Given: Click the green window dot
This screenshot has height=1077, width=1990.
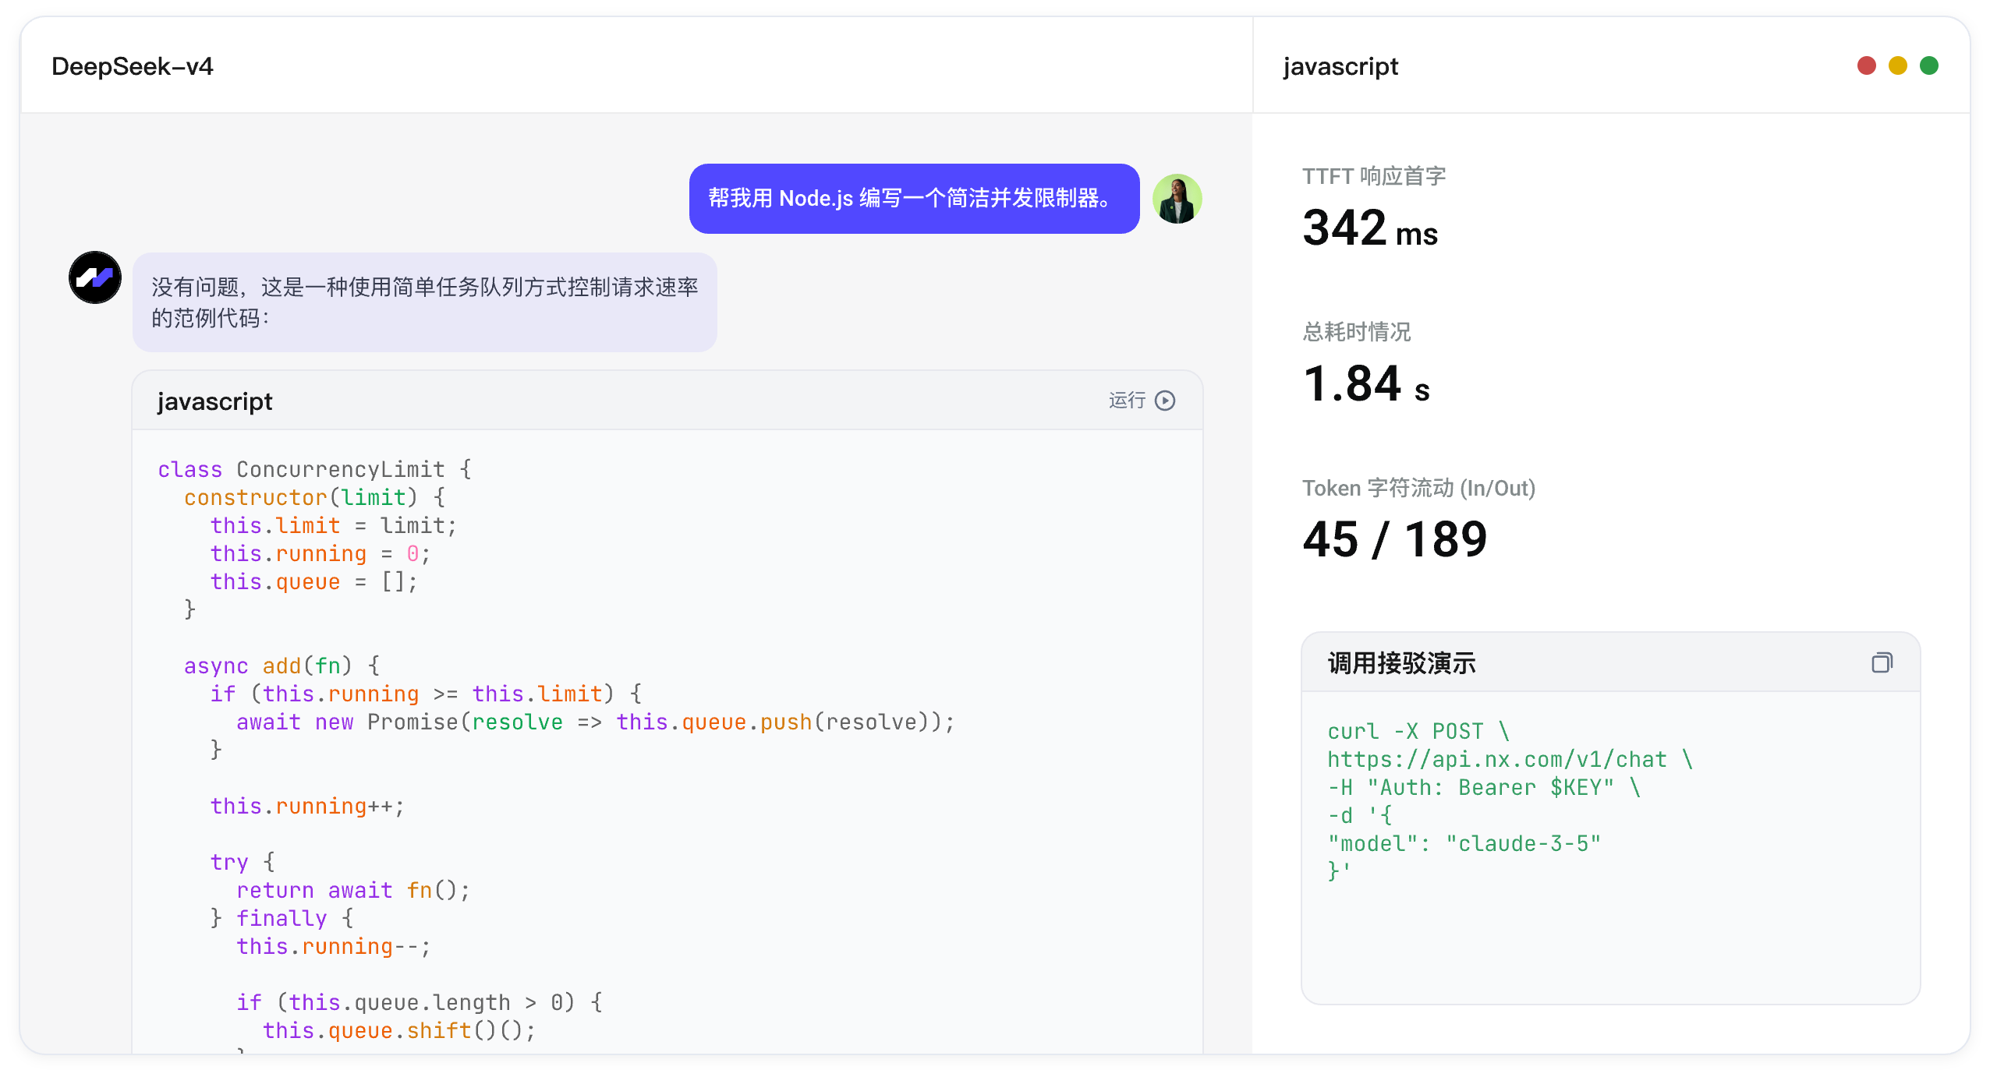Looking at the screenshot, I should pos(1929,65).
